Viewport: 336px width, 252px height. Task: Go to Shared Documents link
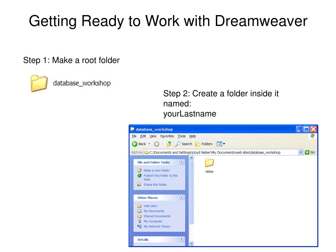pyautogui.click(x=157, y=216)
